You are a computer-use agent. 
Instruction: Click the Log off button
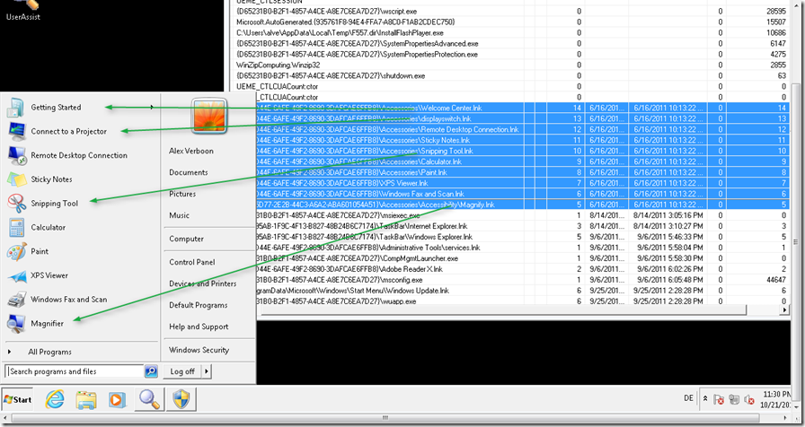[182, 371]
